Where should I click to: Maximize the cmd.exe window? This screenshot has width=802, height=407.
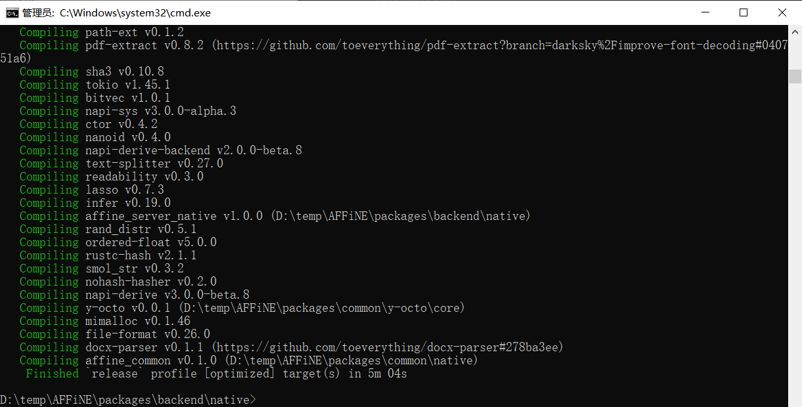[x=744, y=12]
